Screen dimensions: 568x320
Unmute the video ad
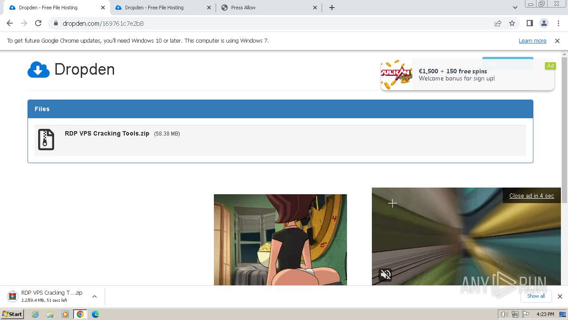coord(386,275)
